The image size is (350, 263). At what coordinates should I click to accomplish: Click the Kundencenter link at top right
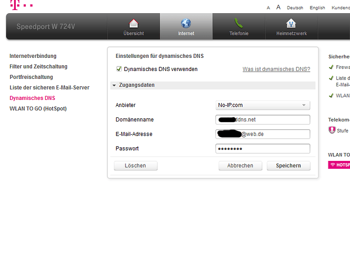(341, 8)
